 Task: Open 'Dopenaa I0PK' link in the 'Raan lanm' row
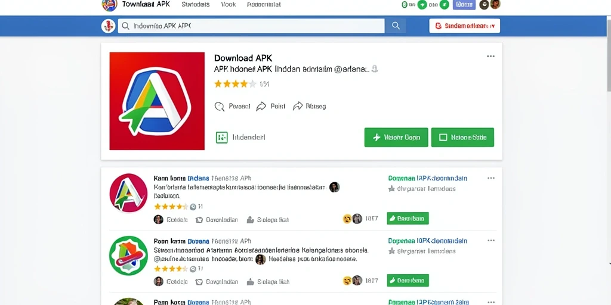pyautogui.click(x=427, y=241)
